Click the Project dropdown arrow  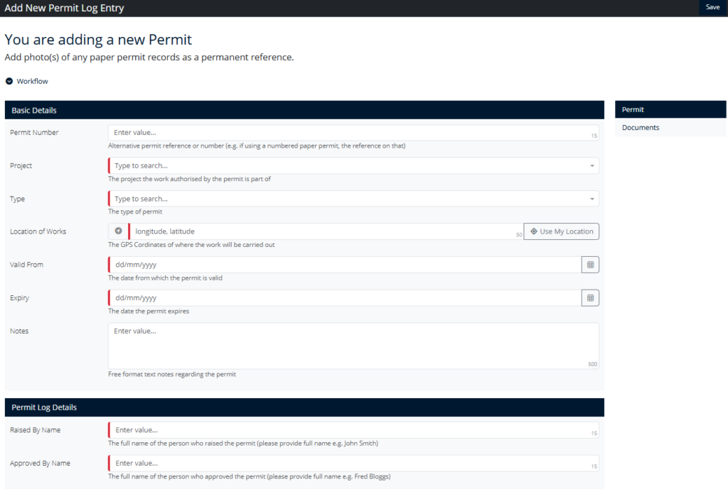(x=592, y=166)
